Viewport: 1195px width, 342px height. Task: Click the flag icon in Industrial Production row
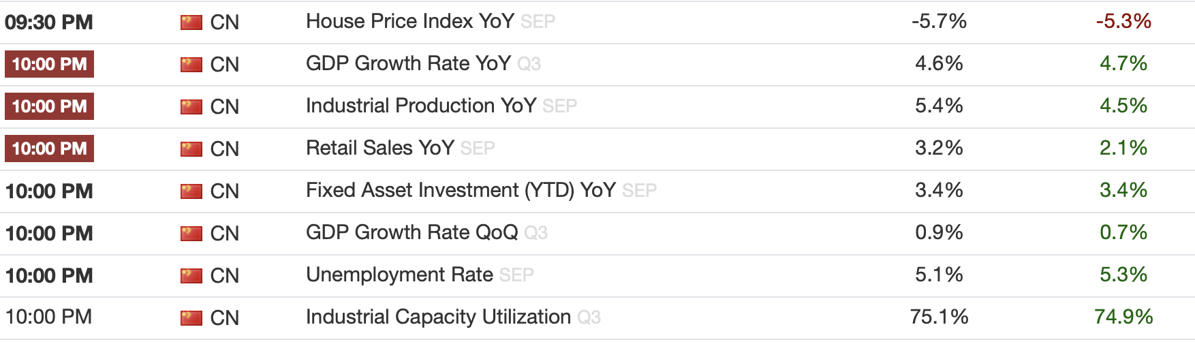[191, 107]
